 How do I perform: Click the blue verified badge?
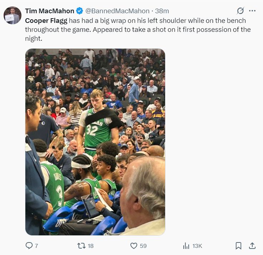80,11
